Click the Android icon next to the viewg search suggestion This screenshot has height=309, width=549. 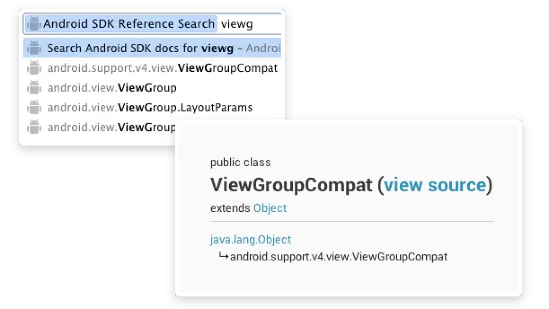(34, 48)
